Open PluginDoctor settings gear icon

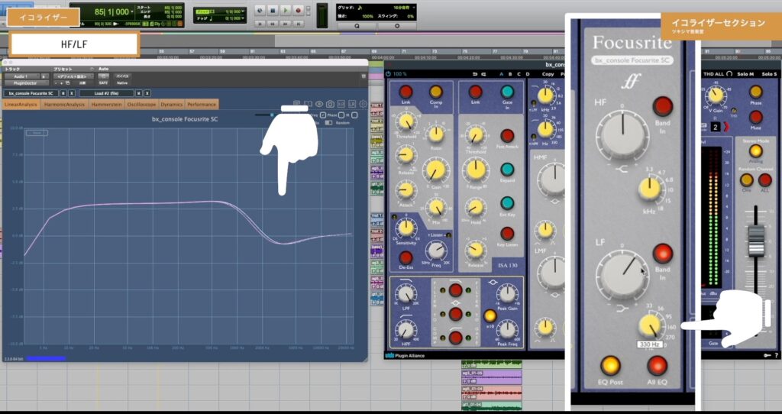click(x=363, y=104)
